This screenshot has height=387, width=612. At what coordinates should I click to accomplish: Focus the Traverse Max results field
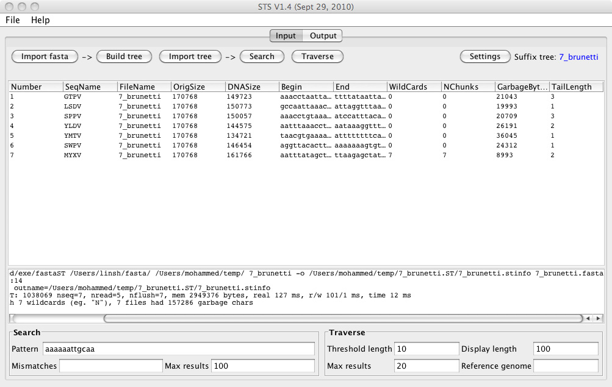427,366
